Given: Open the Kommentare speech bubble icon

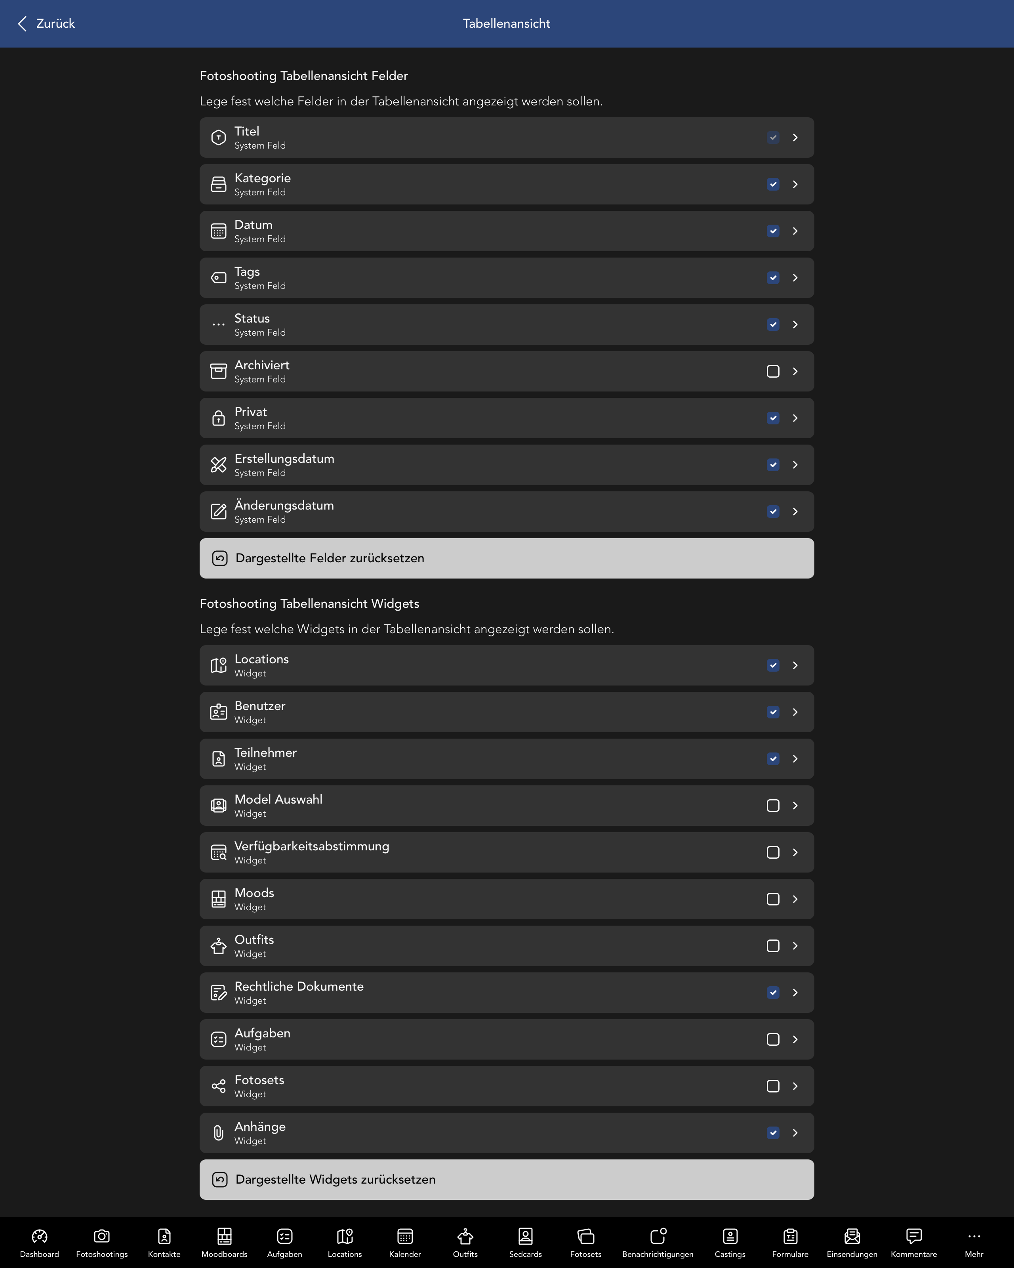Looking at the screenshot, I should coord(913,1236).
